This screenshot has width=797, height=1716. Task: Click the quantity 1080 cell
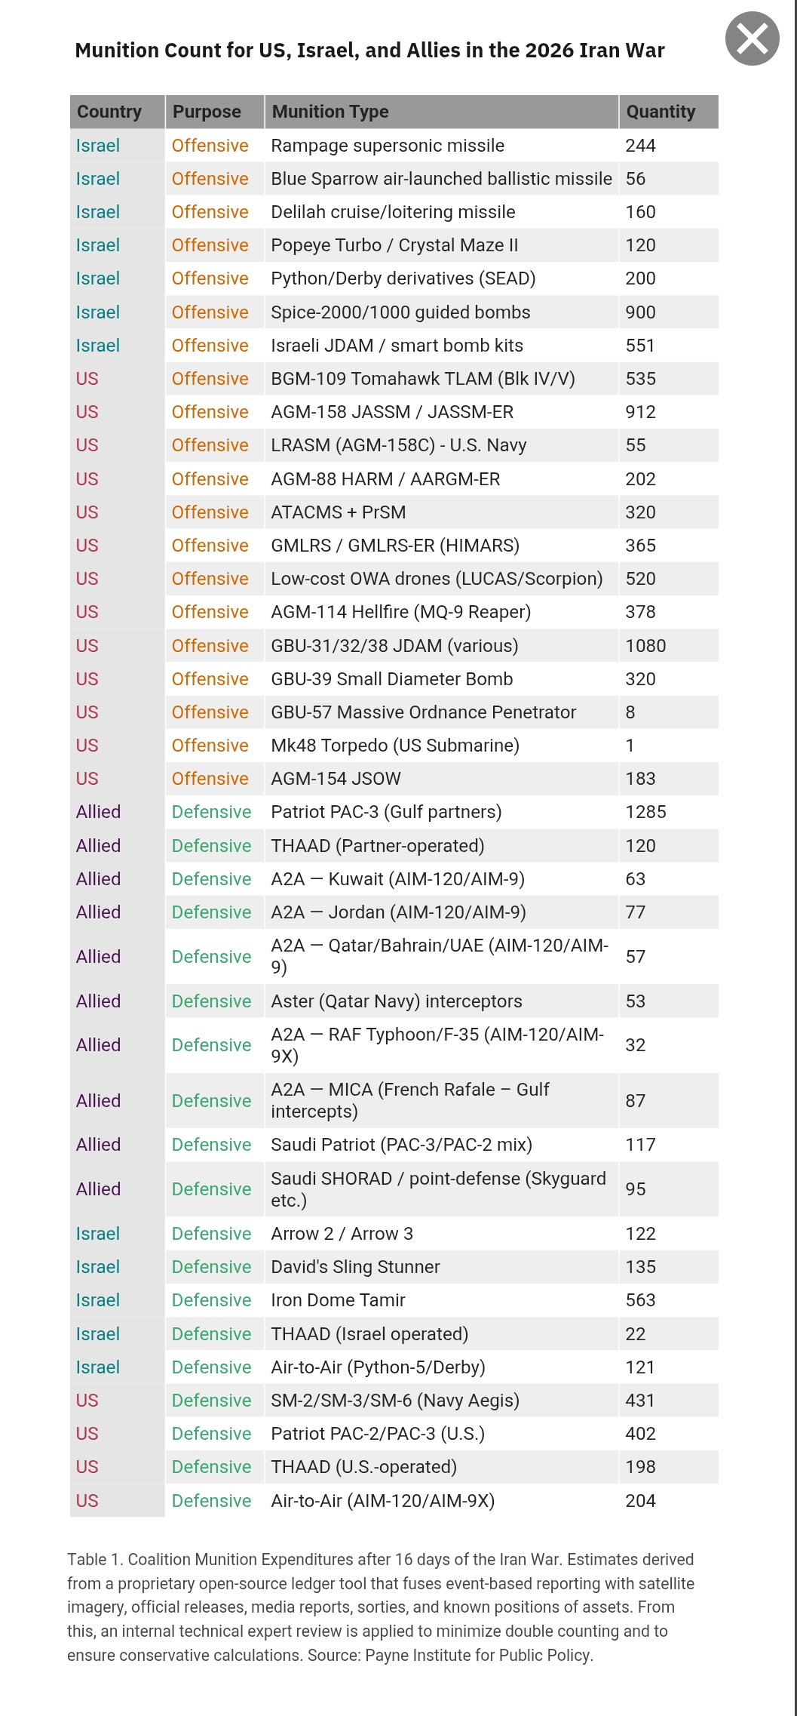coord(645,646)
